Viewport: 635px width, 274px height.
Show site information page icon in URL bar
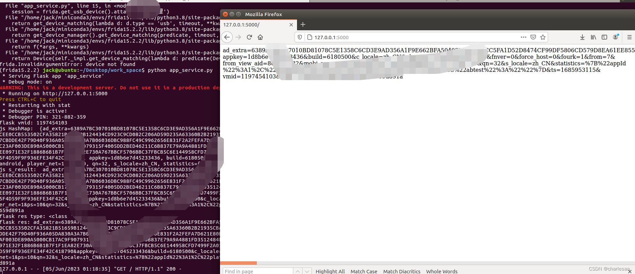click(309, 37)
